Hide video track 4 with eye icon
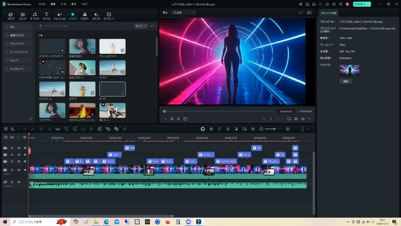This screenshot has width=401, height=226. click(x=25, y=148)
